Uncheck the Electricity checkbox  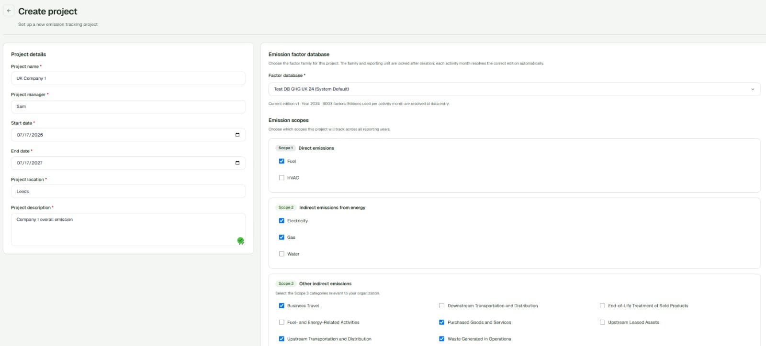click(x=282, y=221)
